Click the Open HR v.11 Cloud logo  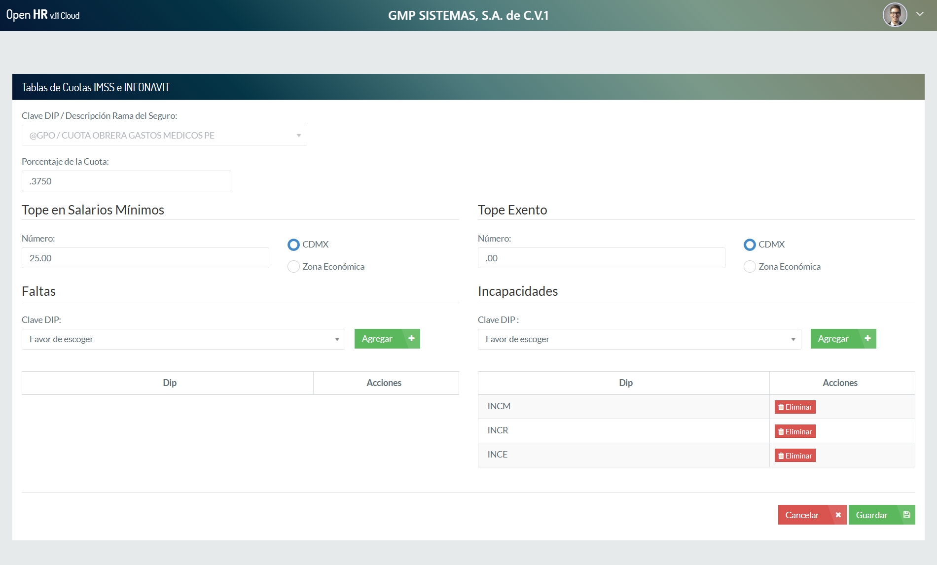coord(43,15)
